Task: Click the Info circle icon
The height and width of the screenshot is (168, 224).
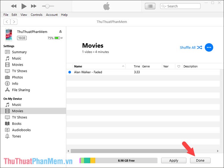Action: click(7, 84)
